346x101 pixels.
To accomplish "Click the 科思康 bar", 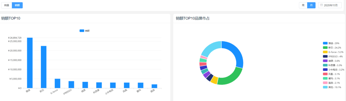I will 99,85.
